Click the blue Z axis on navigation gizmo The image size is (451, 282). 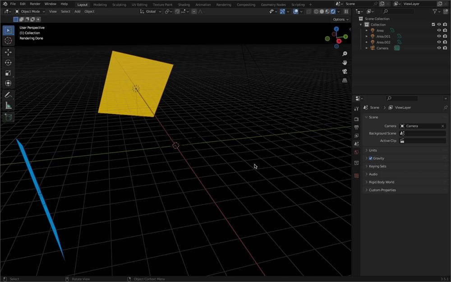pyautogui.click(x=336, y=29)
